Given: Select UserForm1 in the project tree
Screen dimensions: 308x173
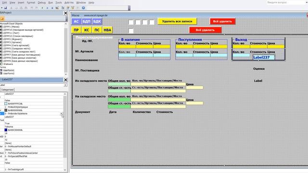Looking at the screenshot, I should click(x=9, y=70).
